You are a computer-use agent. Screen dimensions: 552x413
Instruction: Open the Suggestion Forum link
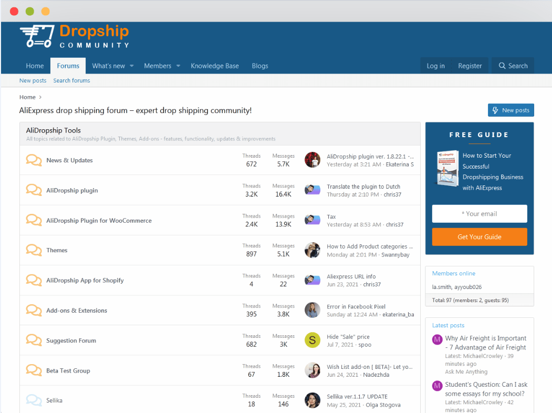[x=71, y=340]
